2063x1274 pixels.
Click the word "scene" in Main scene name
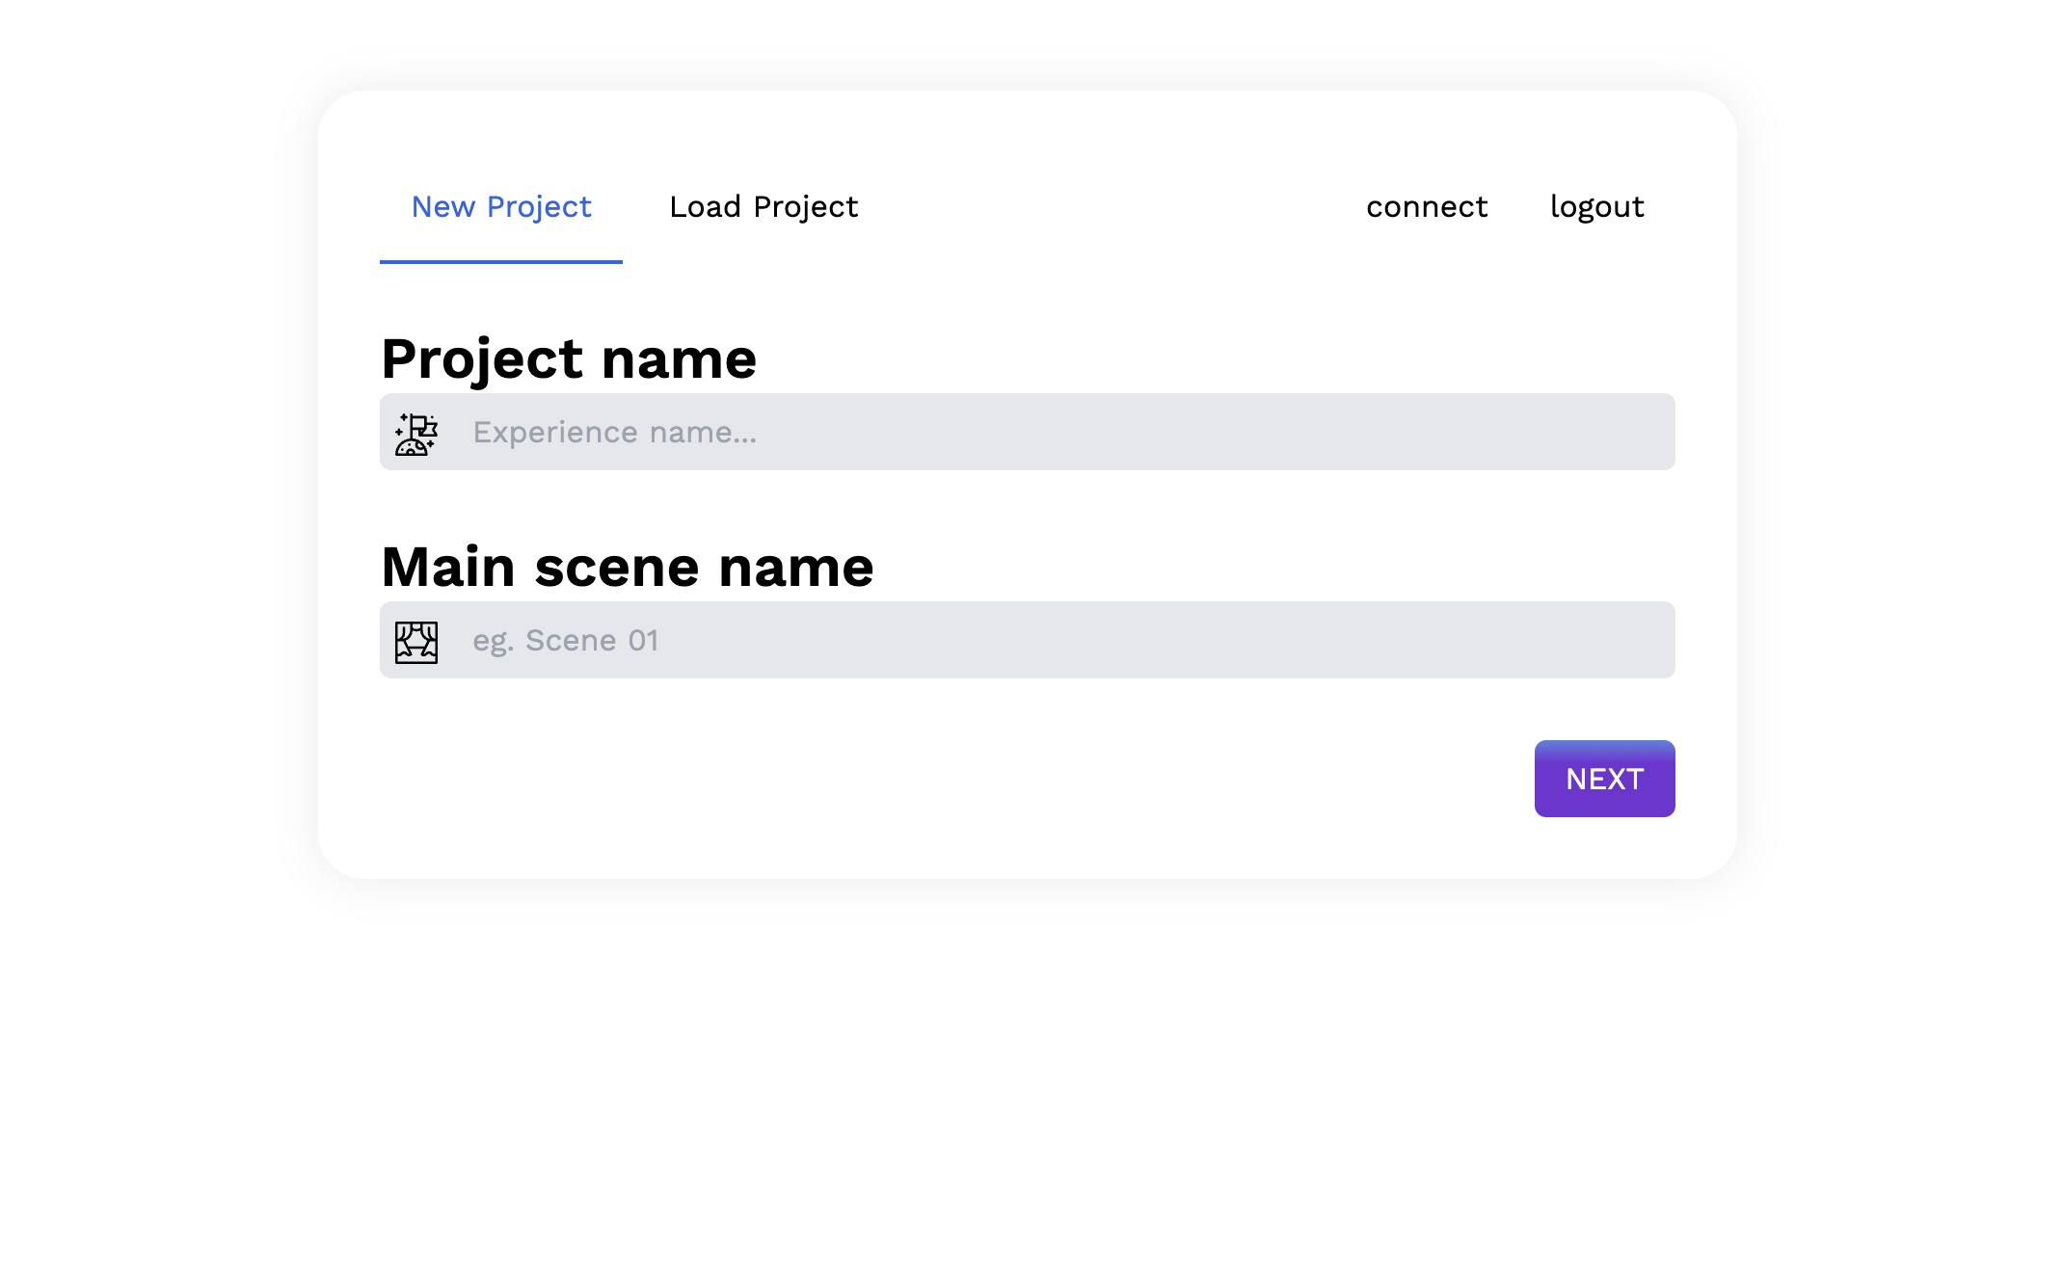point(617,569)
